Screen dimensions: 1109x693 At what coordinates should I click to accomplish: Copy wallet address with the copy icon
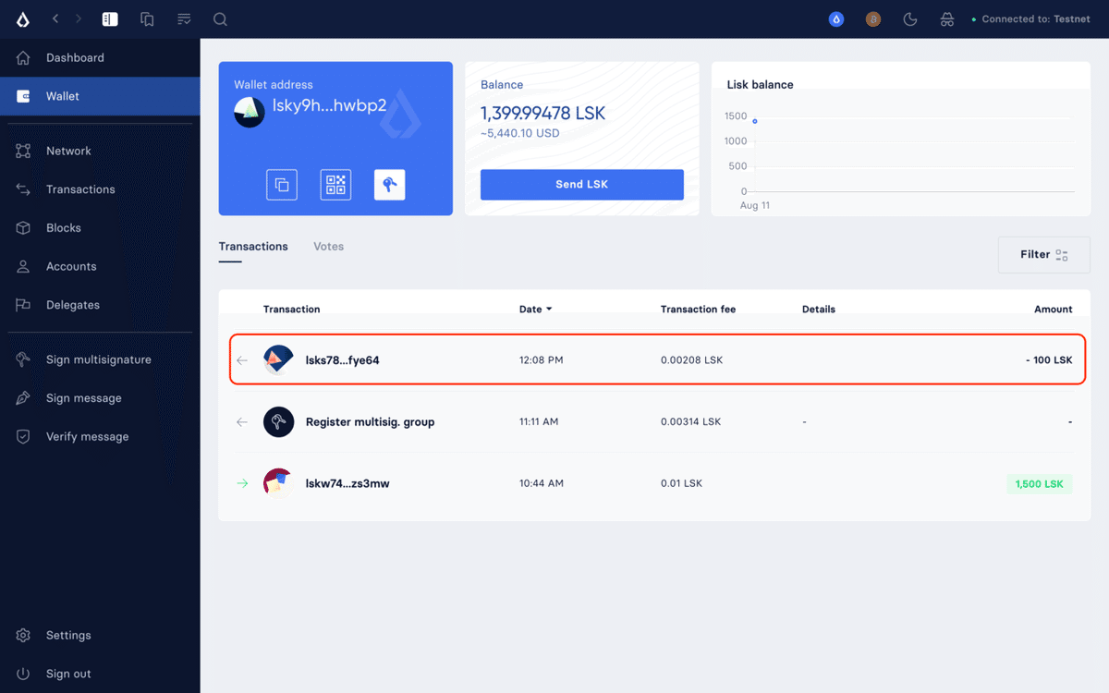tap(282, 184)
